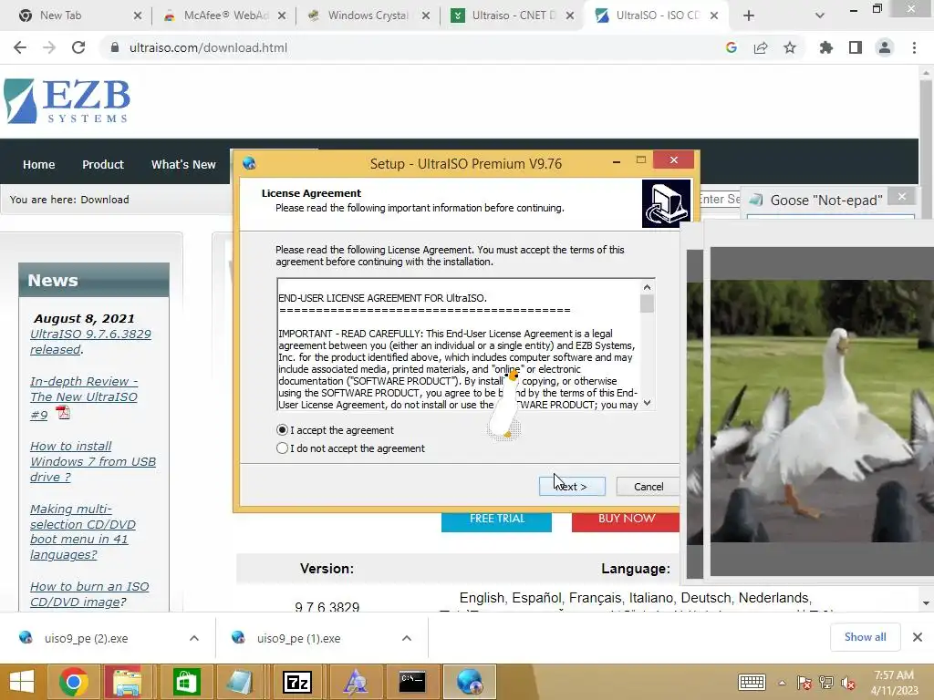Open the What's New menu item
Screen dimensions: 934x700
(183, 164)
